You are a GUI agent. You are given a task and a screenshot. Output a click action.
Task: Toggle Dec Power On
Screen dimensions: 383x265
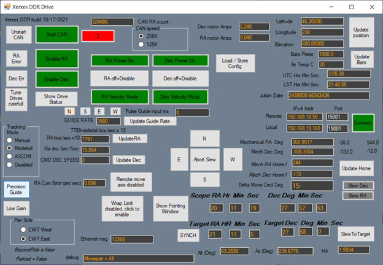180,61
